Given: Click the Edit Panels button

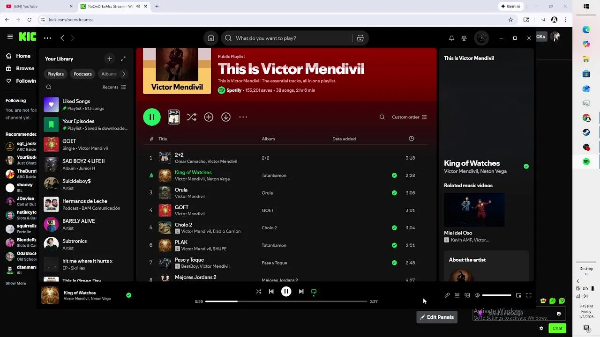Looking at the screenshot, I should point(437,317).
